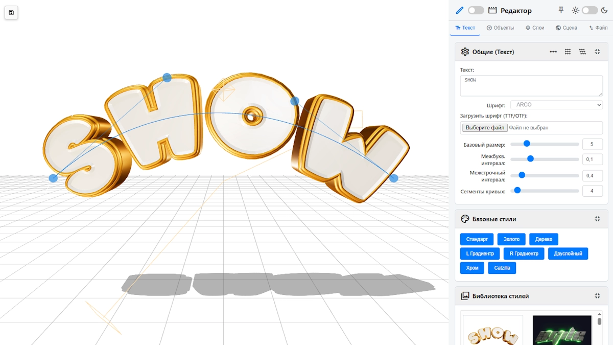Open the Слои tab
This screenshot has width=613, height=345.
(535, 28)
